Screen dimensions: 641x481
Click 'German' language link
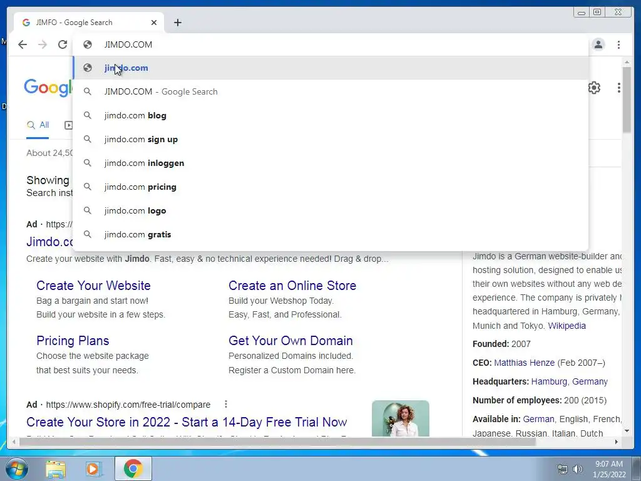coord(538,419)
